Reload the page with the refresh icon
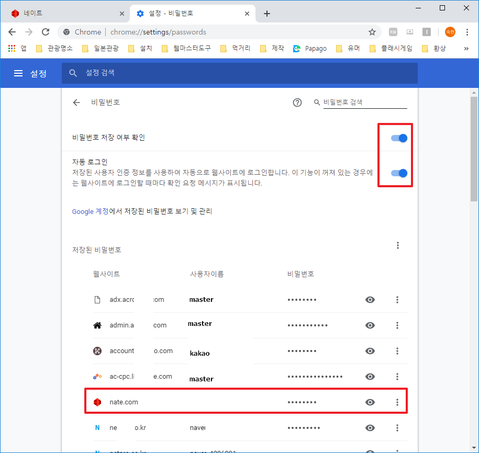Screen dimensions: 479x453 (46, 32)
